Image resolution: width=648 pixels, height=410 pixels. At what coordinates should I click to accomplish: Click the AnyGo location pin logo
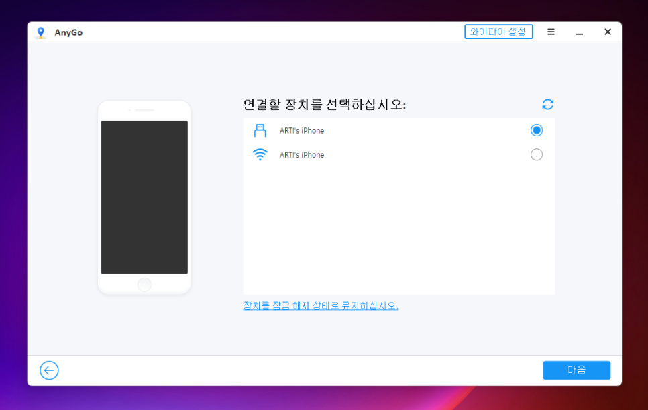40,32
